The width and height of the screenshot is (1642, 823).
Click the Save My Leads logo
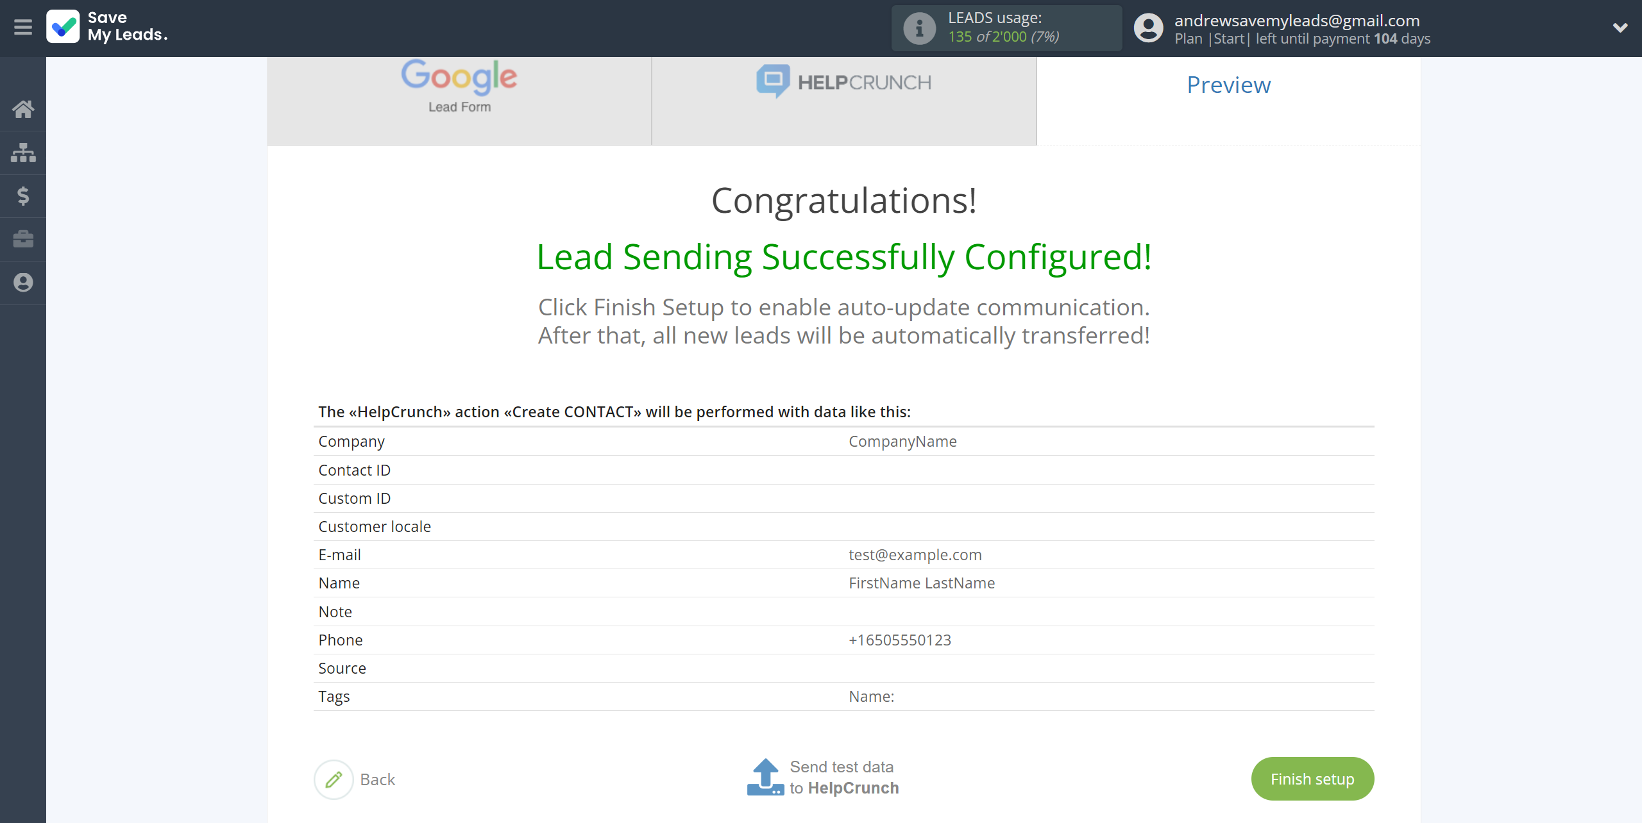coord(107,27)
